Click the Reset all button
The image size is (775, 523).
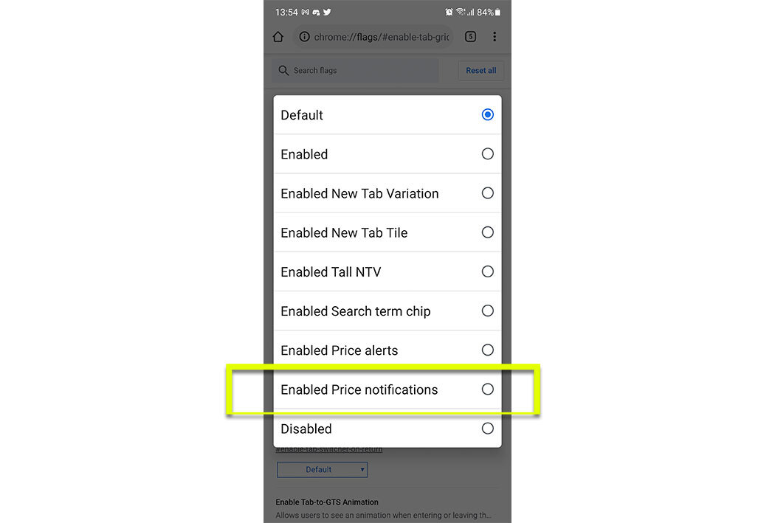[x=481, y=70]
